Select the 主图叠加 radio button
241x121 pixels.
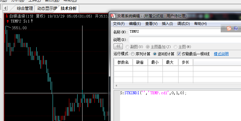coord(147,47)
